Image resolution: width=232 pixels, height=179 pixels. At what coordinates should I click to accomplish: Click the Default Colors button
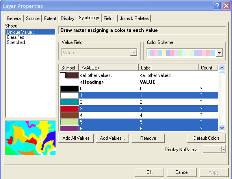(206, 138)
